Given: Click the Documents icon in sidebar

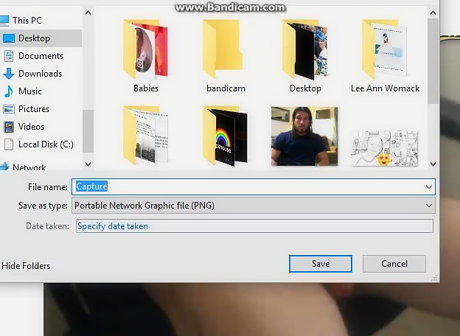Looking at the screenshot, I should pos(9,56).
